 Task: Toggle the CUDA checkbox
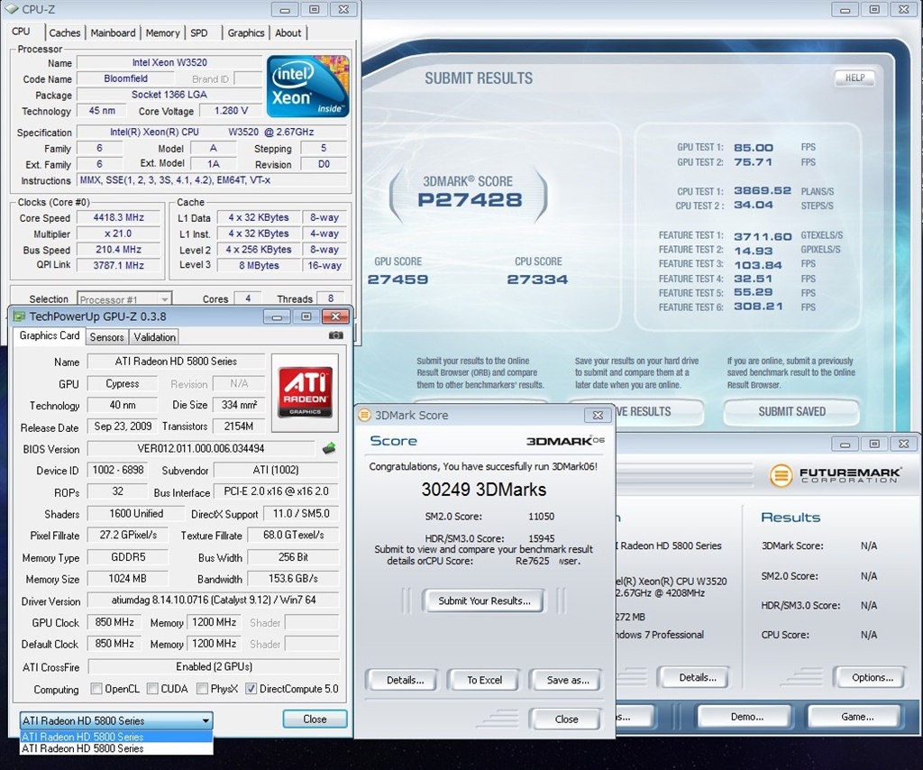tap(152, 688)
